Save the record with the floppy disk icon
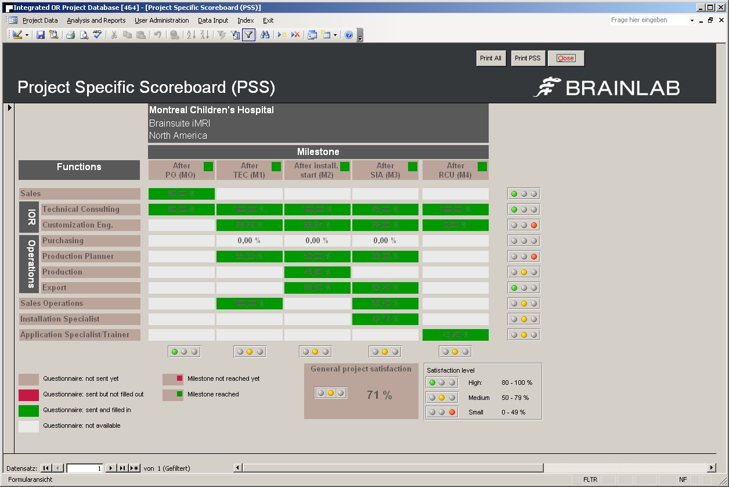The height and width of the screenshot is (487, 729). (41, 35)
